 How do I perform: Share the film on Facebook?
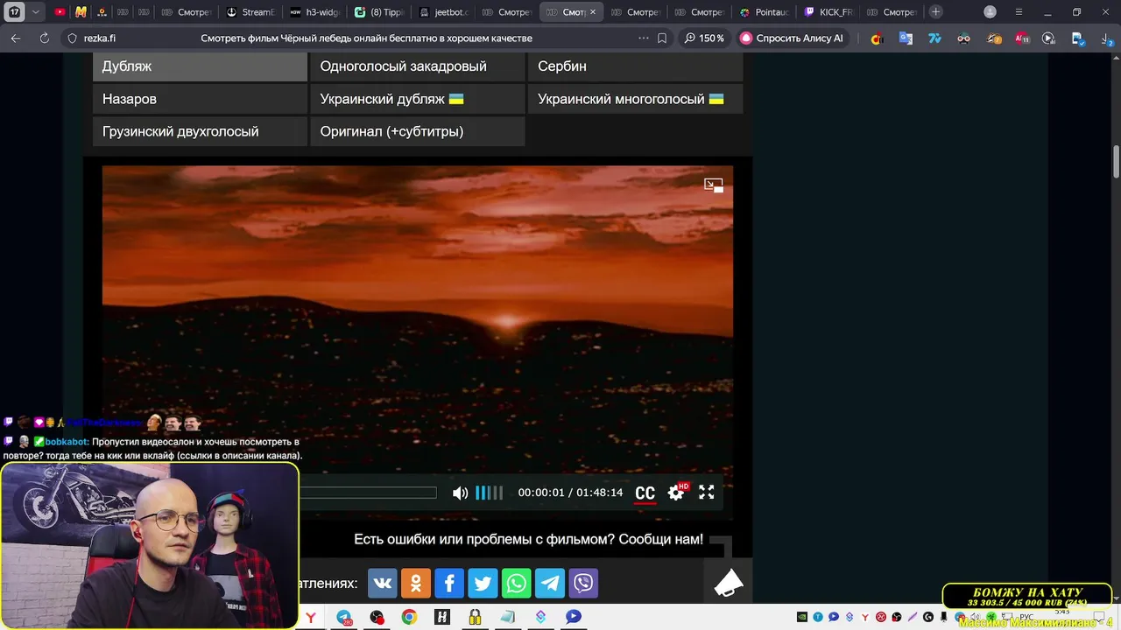449,583
